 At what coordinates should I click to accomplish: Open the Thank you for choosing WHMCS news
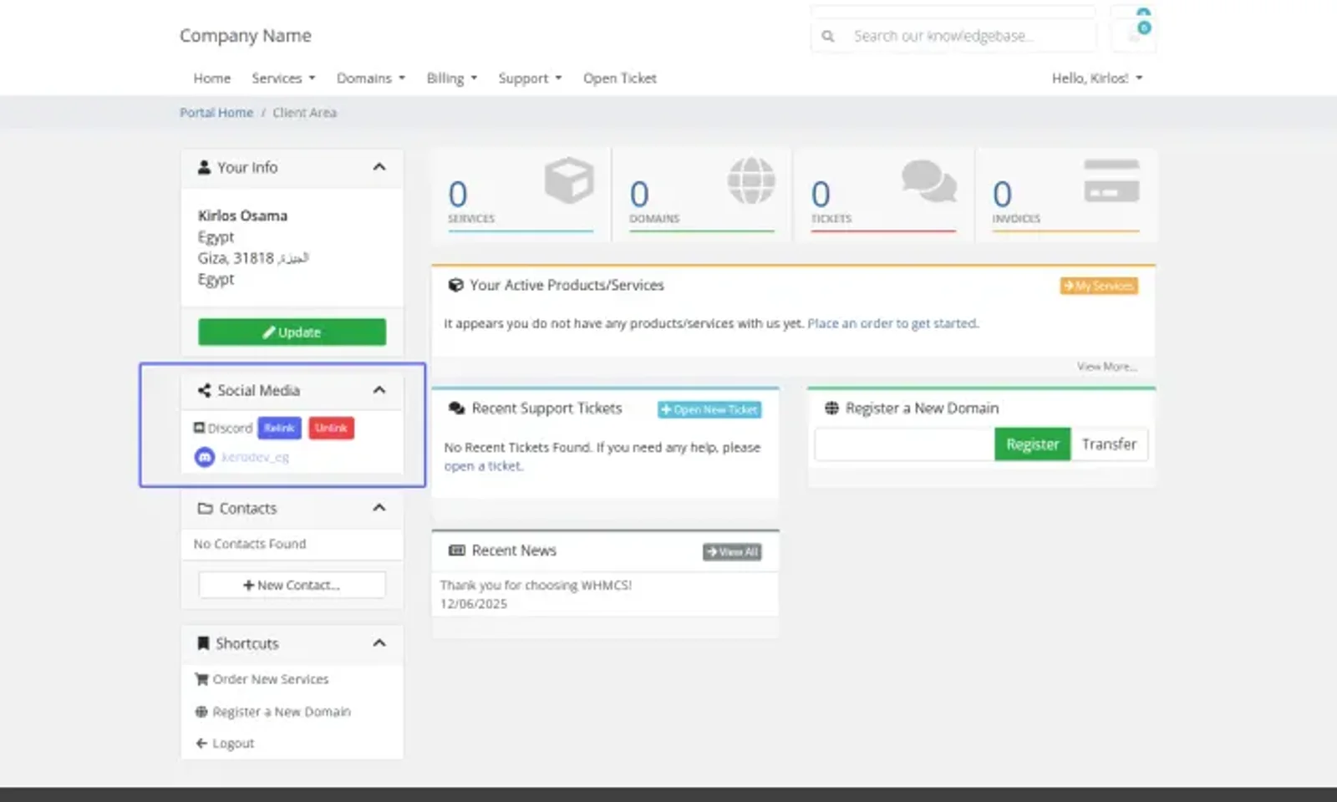[536, 585]
